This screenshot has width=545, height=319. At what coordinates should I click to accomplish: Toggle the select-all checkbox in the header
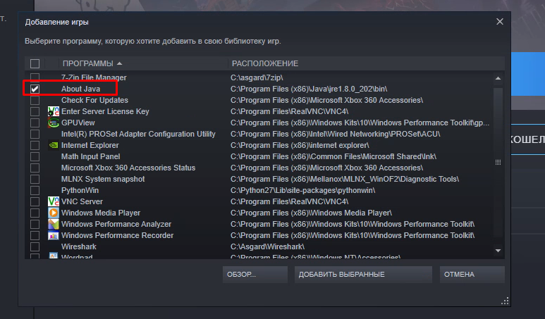tap(35, 63)
